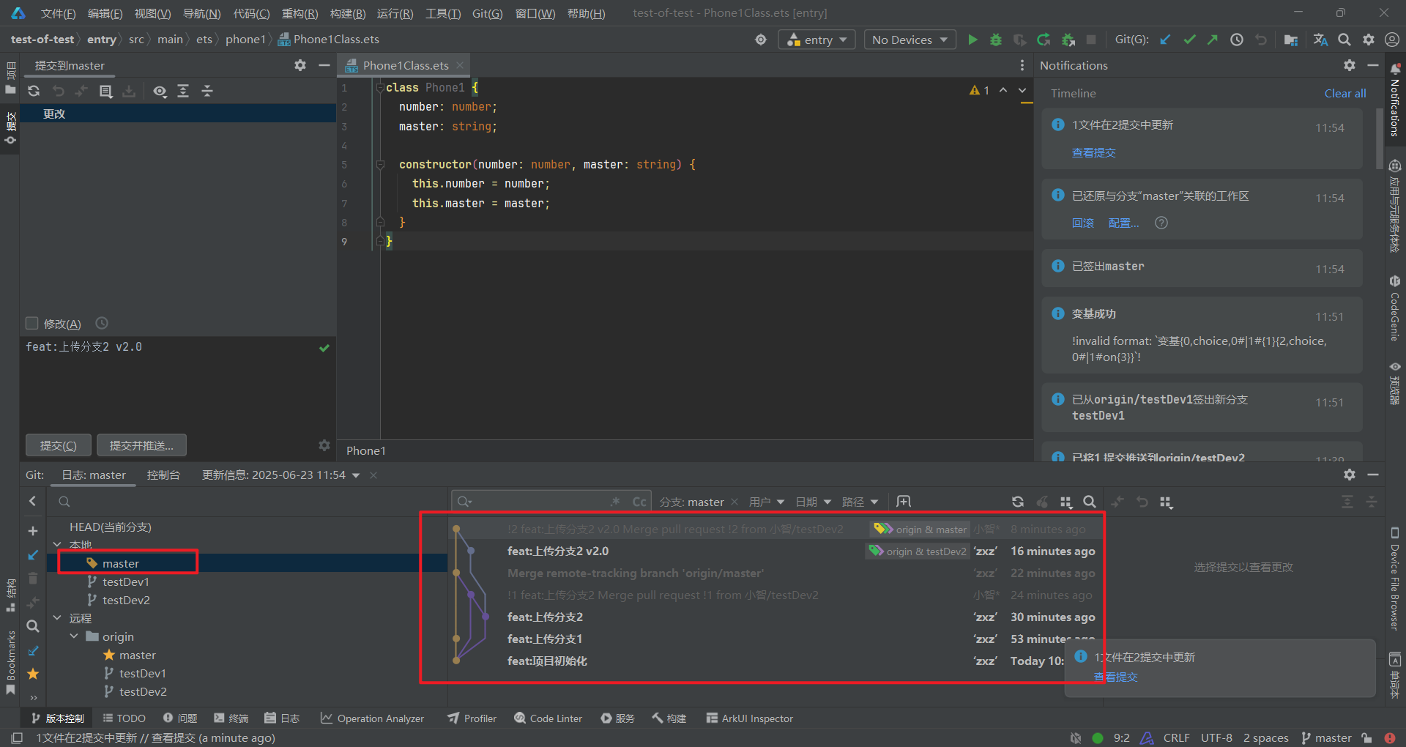
Task: Open the 构建(B) menu
Action: click(348, 13)
